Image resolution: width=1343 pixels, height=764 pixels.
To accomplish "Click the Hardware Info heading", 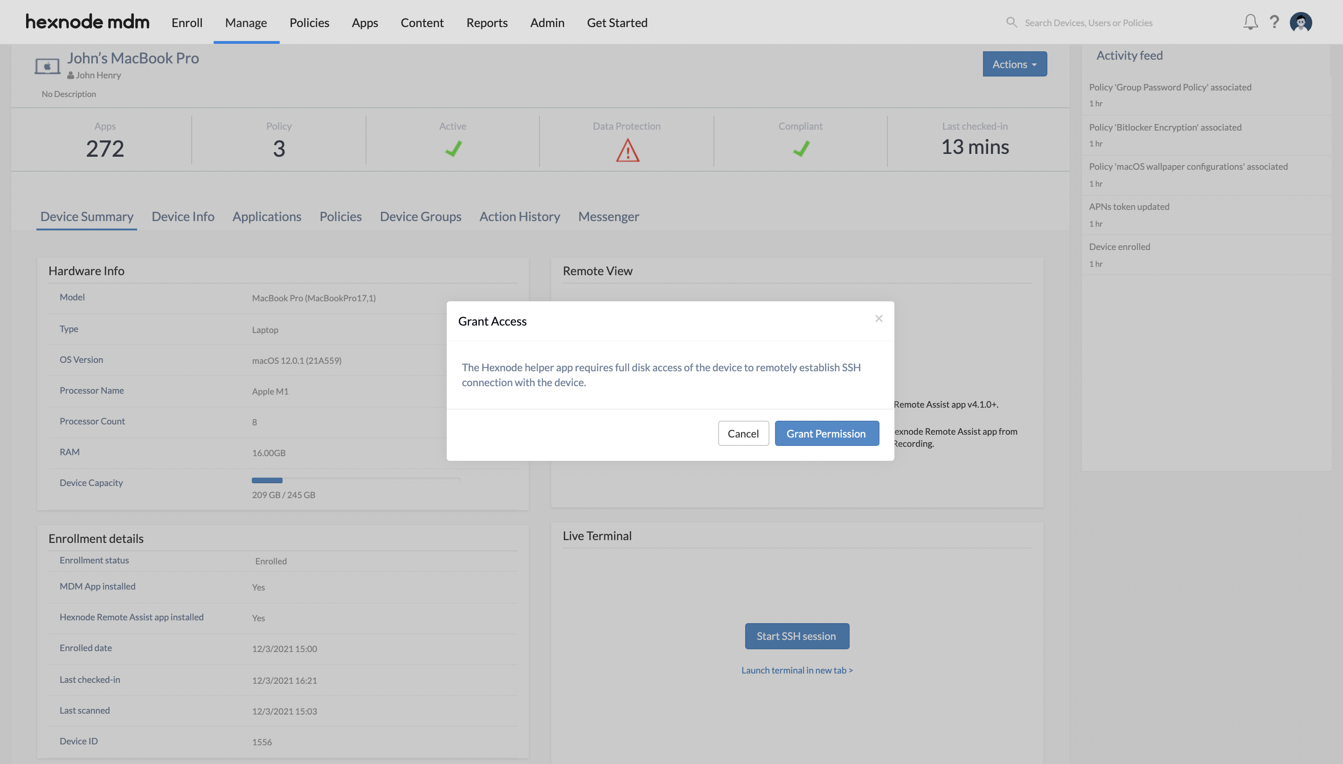I will point(86,271).
